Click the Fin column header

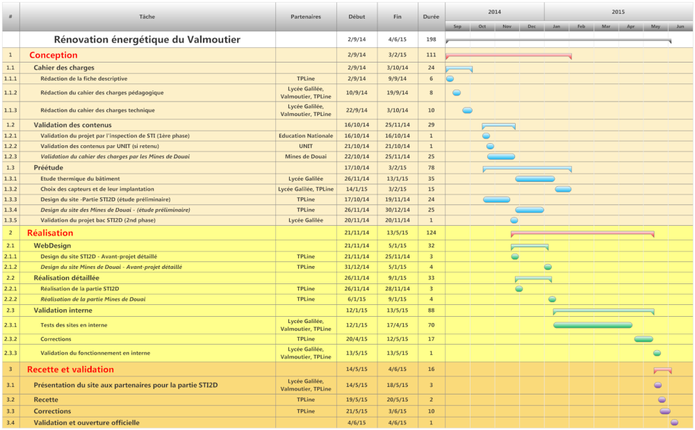pyautogui.click(x=397, y=16)
